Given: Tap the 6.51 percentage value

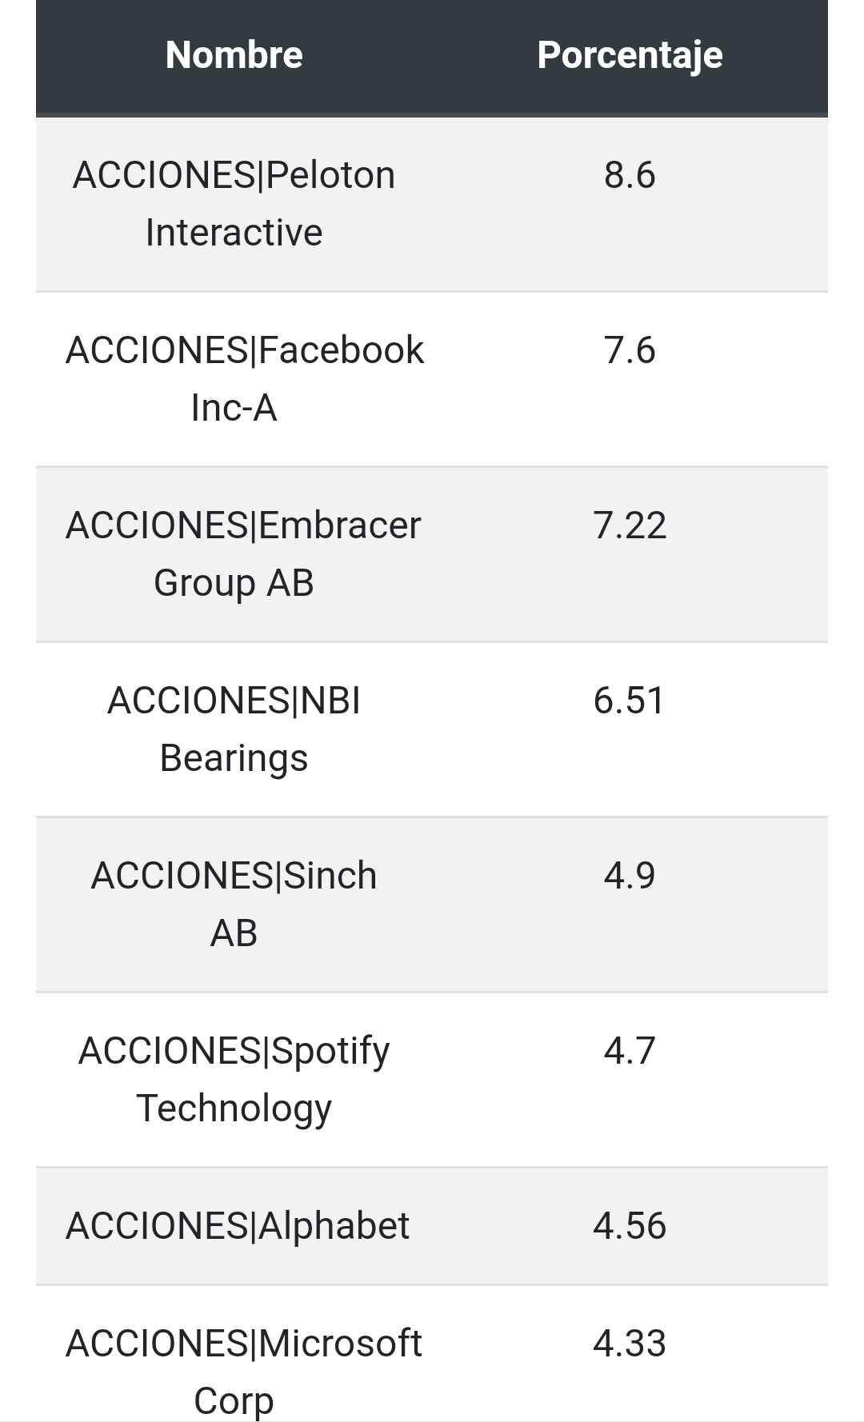Looking at the screenshot, I should (x=630, y=701).
